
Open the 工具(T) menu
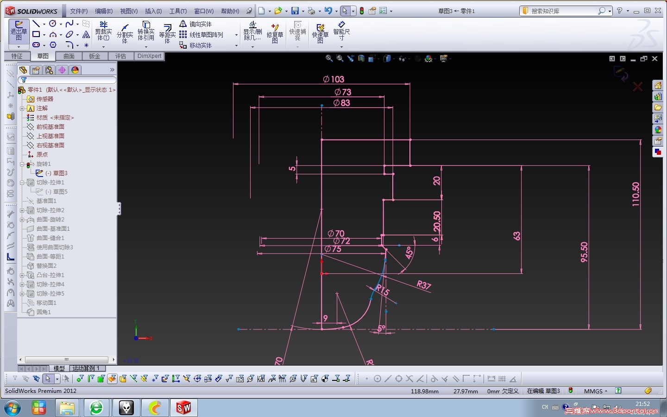click(178, 11)
